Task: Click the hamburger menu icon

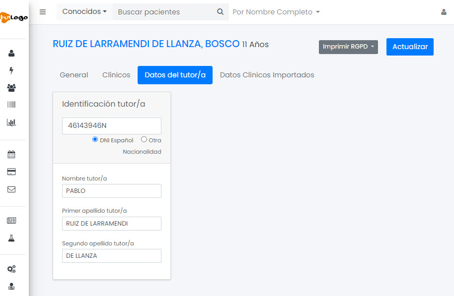Action: 43,12
